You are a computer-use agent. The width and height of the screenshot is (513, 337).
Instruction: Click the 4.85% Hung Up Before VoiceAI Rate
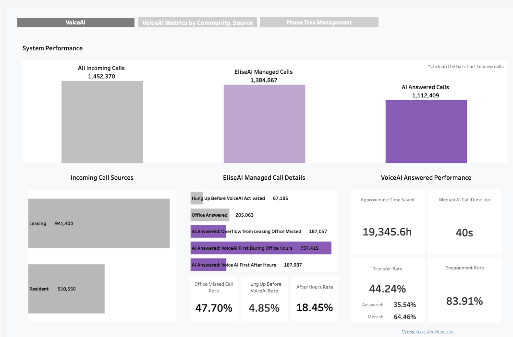click(x=264, y=308)
